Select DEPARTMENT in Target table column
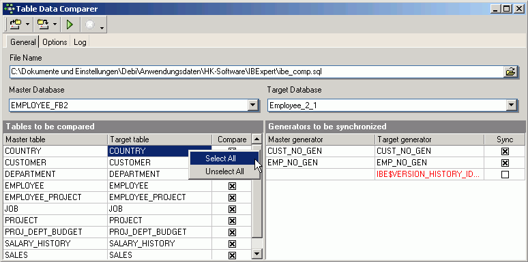Screen dimensions: 528x262 point(148,174)
